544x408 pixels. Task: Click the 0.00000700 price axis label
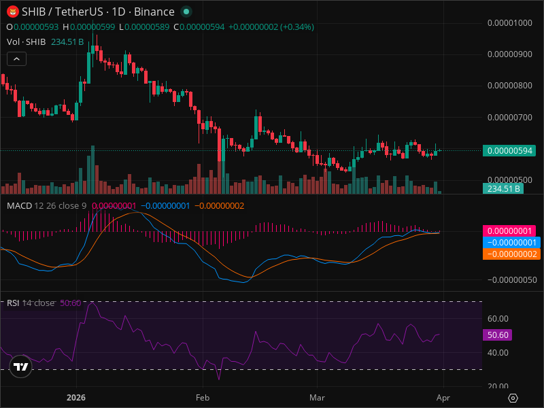(509, 117)
